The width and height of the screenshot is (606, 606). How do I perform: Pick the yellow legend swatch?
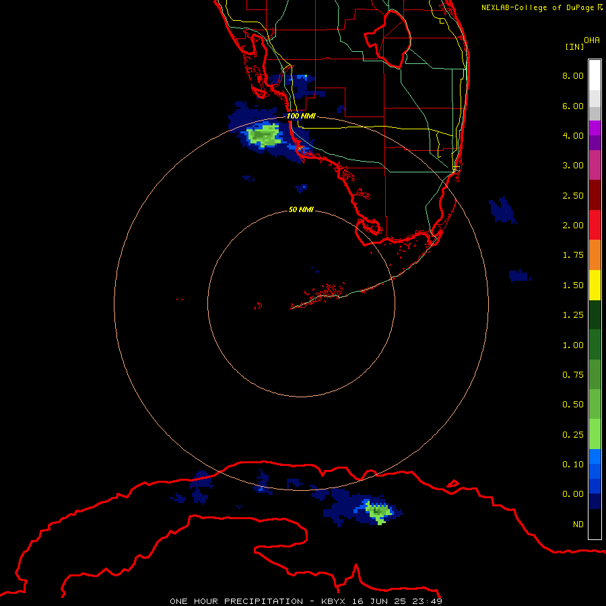click(595, 285)
